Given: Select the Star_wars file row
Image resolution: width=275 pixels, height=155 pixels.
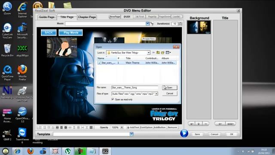Looking at the screenshot, I should click(137, 63).
